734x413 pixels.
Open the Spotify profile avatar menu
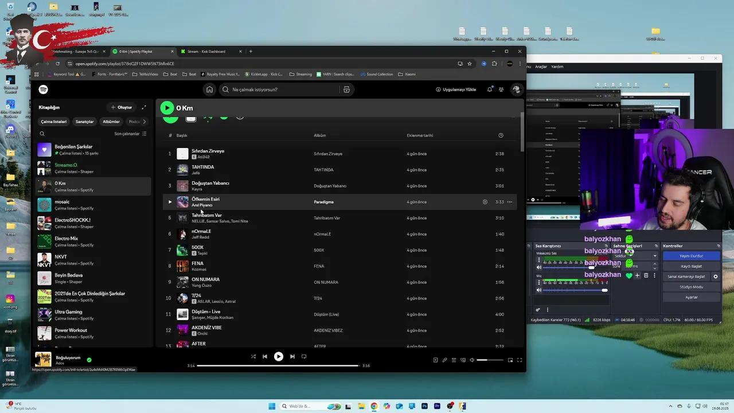pyautogui.click(x=516, y=89)
